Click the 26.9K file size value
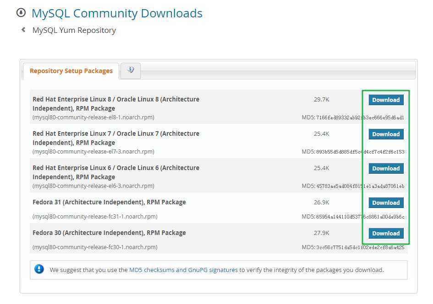 (322, 203)
